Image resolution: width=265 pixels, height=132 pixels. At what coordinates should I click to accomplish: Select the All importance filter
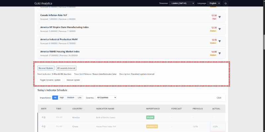coord(55,97)
